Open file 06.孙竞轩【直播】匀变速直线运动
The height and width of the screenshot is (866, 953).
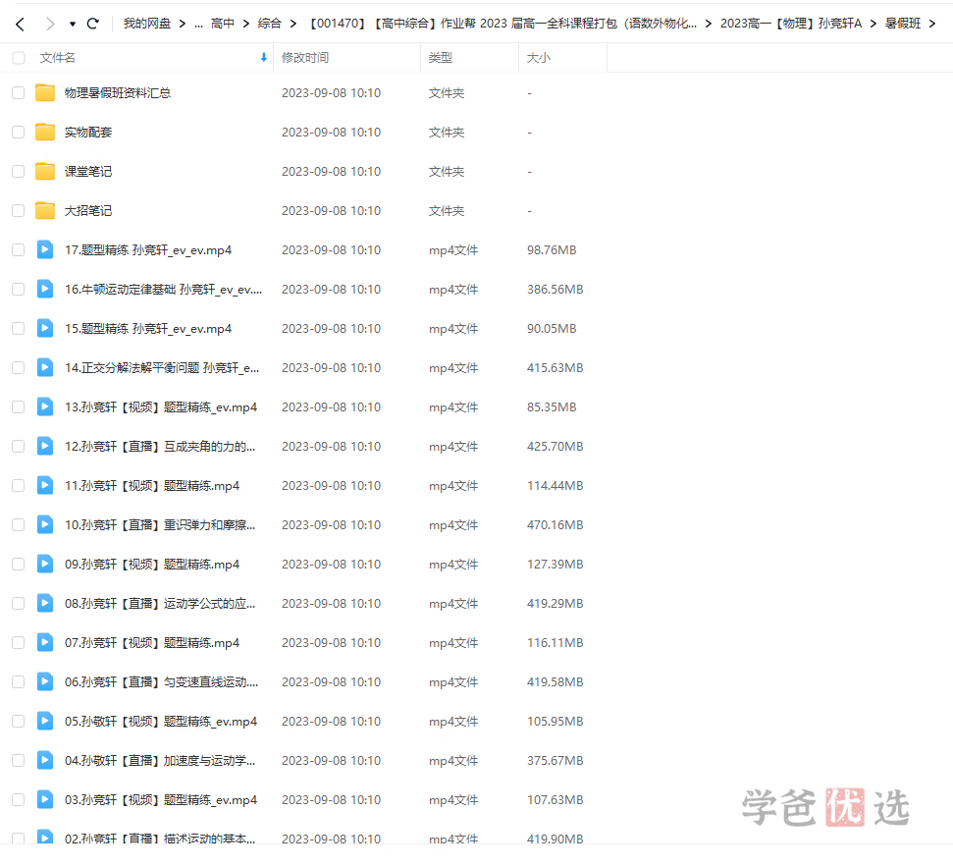(162, 681)
